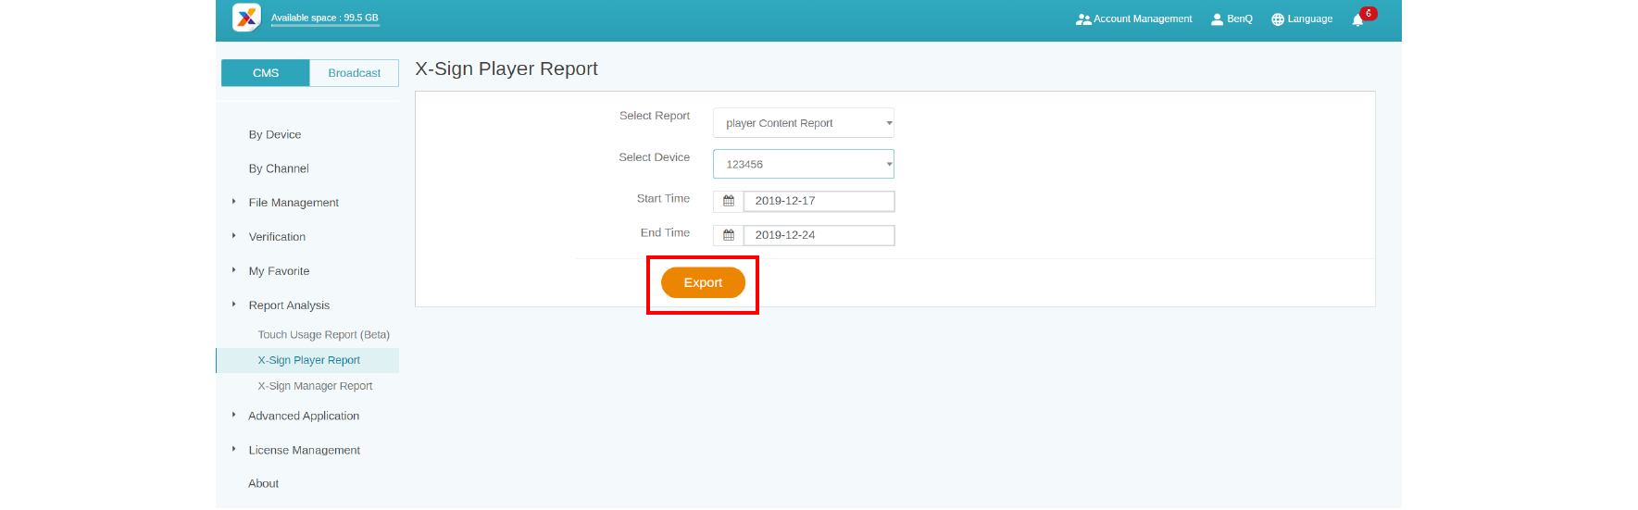
Task: Open Account Management
Action: pyautogui.click(x=1134, y=19)
